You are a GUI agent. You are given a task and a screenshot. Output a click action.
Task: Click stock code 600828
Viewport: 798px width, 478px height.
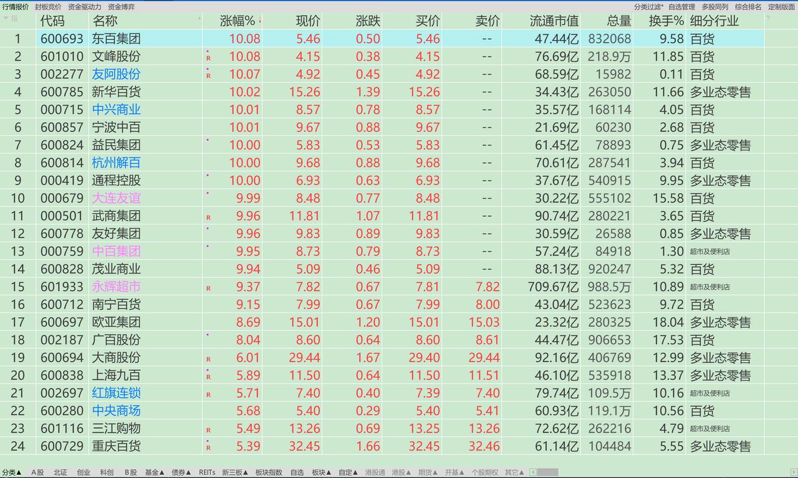[62, 269]
